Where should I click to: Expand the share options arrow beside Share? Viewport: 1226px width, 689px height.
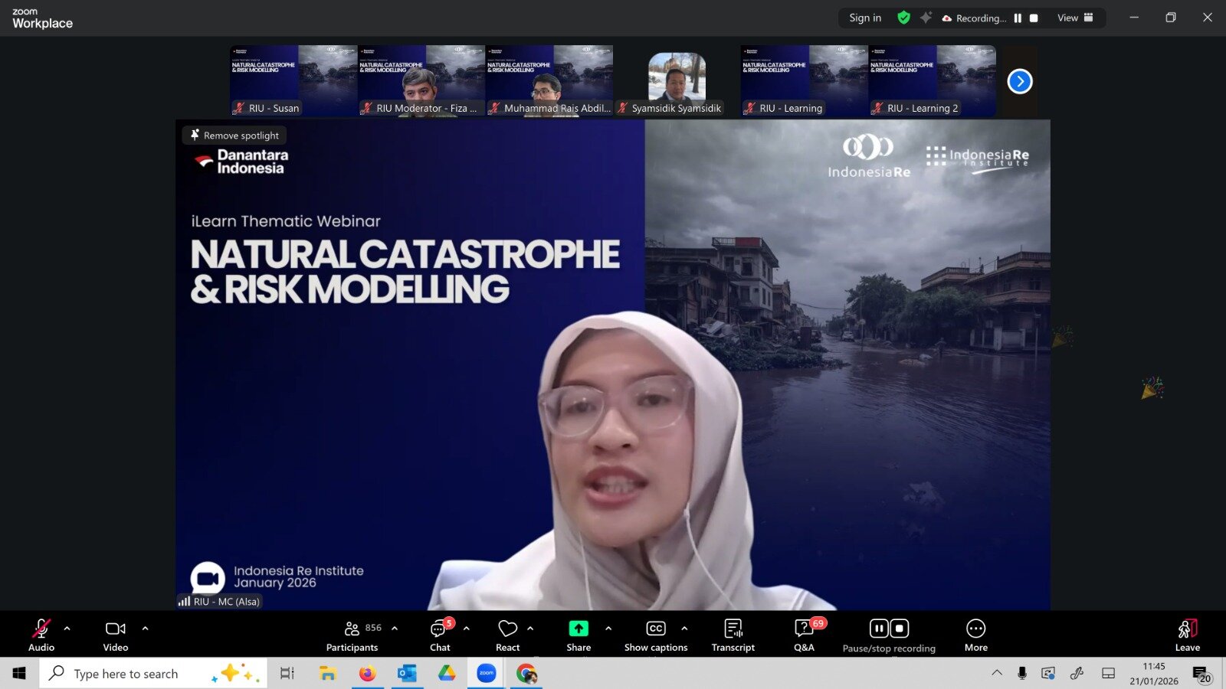pos(608,629)
